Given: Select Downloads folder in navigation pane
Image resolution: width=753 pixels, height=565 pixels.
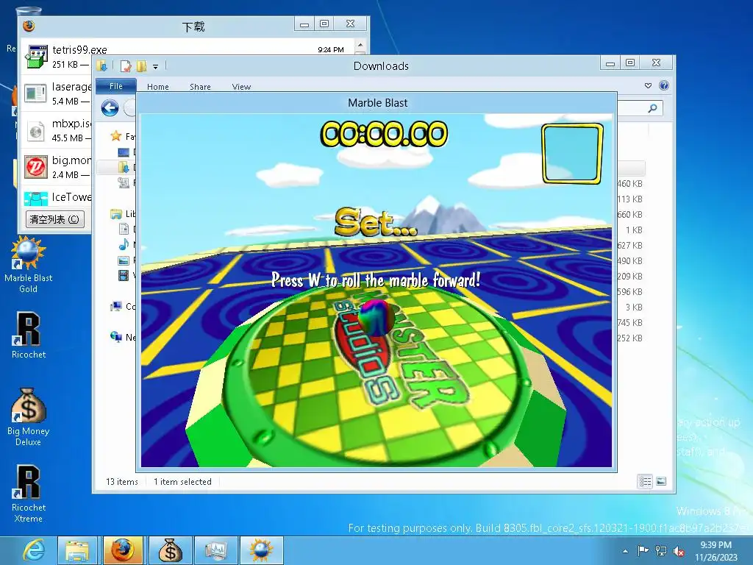Looking at the screenshot, I should [124, 167].
